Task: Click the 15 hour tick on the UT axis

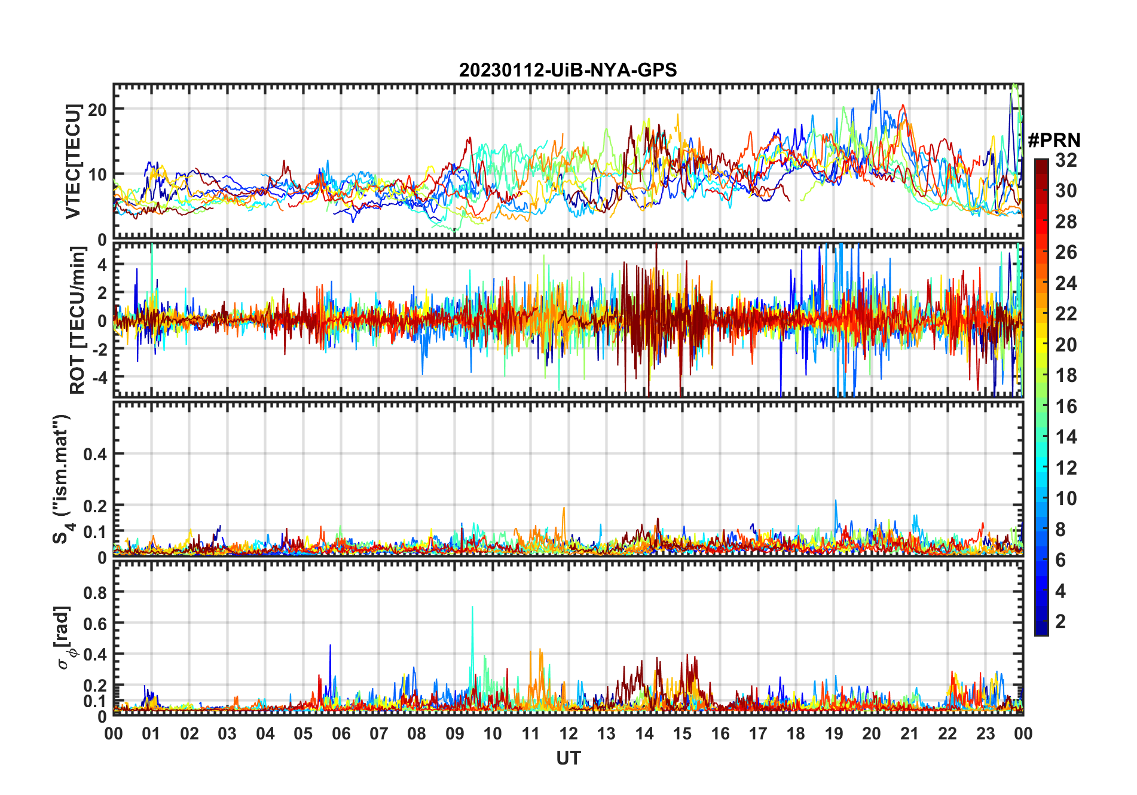Action: [682, 733]
